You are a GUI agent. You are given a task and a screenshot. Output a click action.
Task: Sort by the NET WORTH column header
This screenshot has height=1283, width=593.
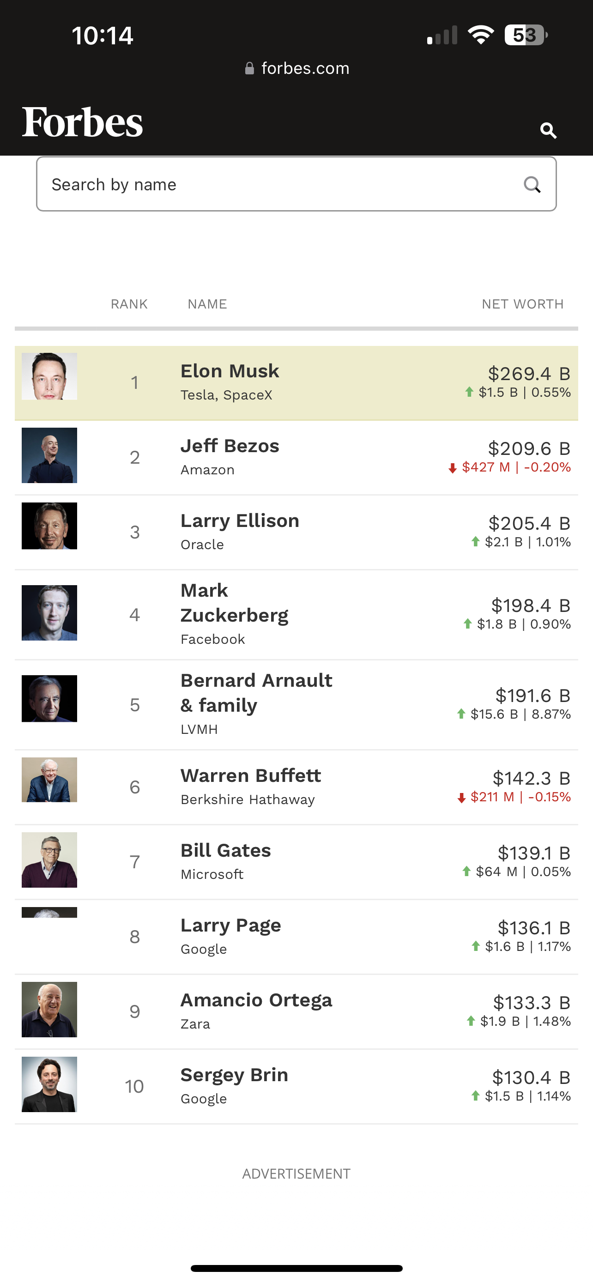(522, 304)
